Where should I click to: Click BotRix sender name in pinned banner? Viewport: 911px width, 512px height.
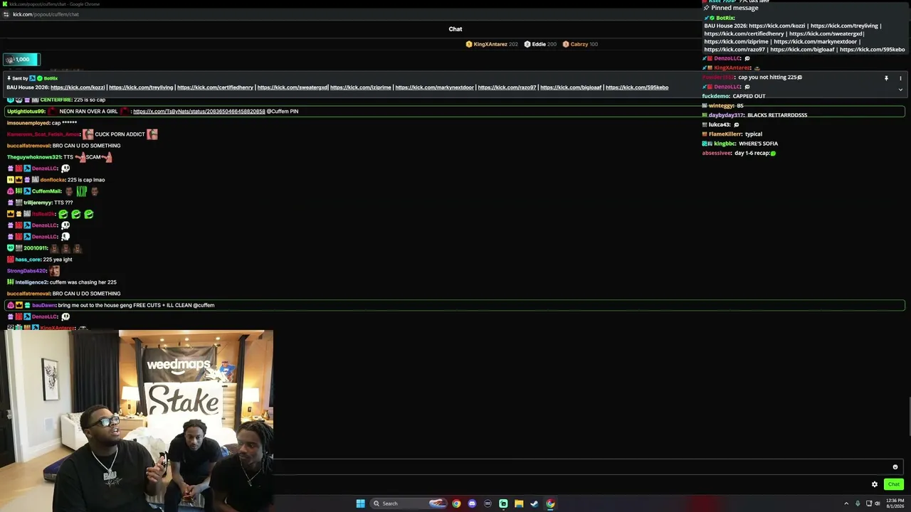click(x=51, y=78)
